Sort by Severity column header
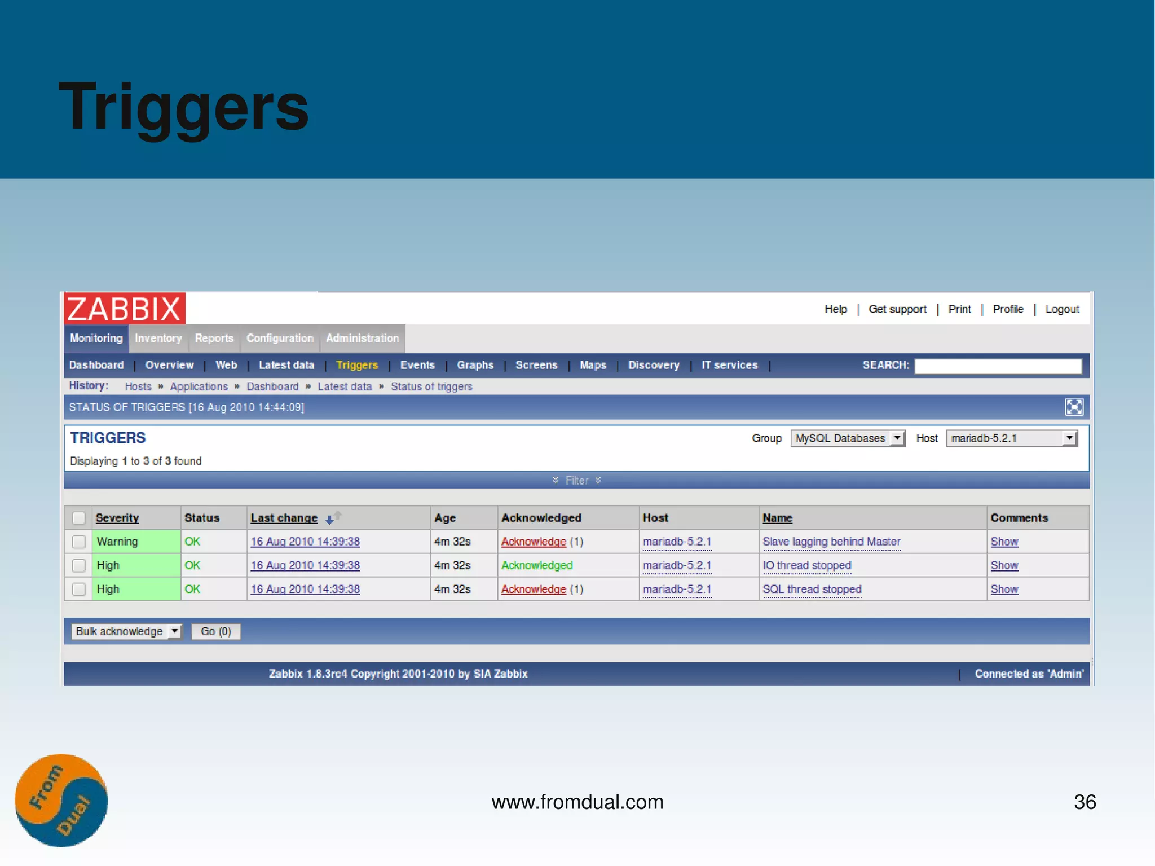This screenshot has height=866, width=1155. (117, 518)
